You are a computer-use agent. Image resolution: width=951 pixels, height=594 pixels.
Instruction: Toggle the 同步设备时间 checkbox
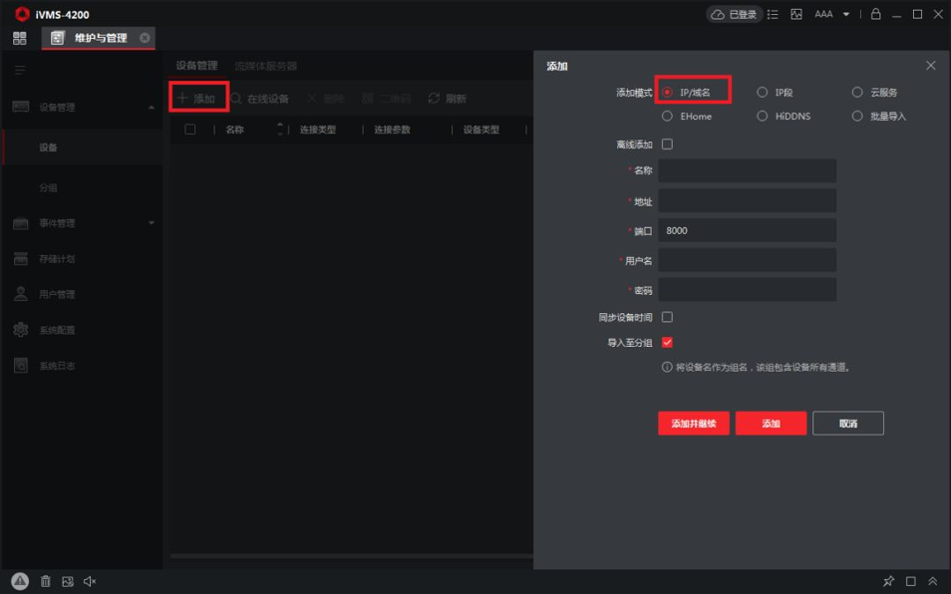667,317
